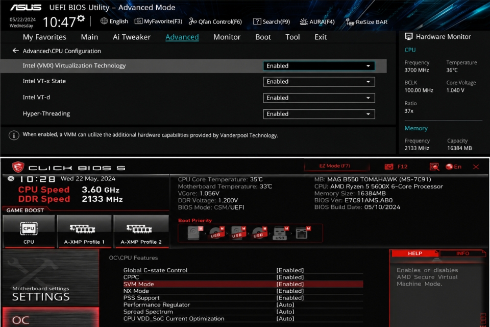The image size is (490, 327).
Task: Open My Favorites tab
Action: 44,37
